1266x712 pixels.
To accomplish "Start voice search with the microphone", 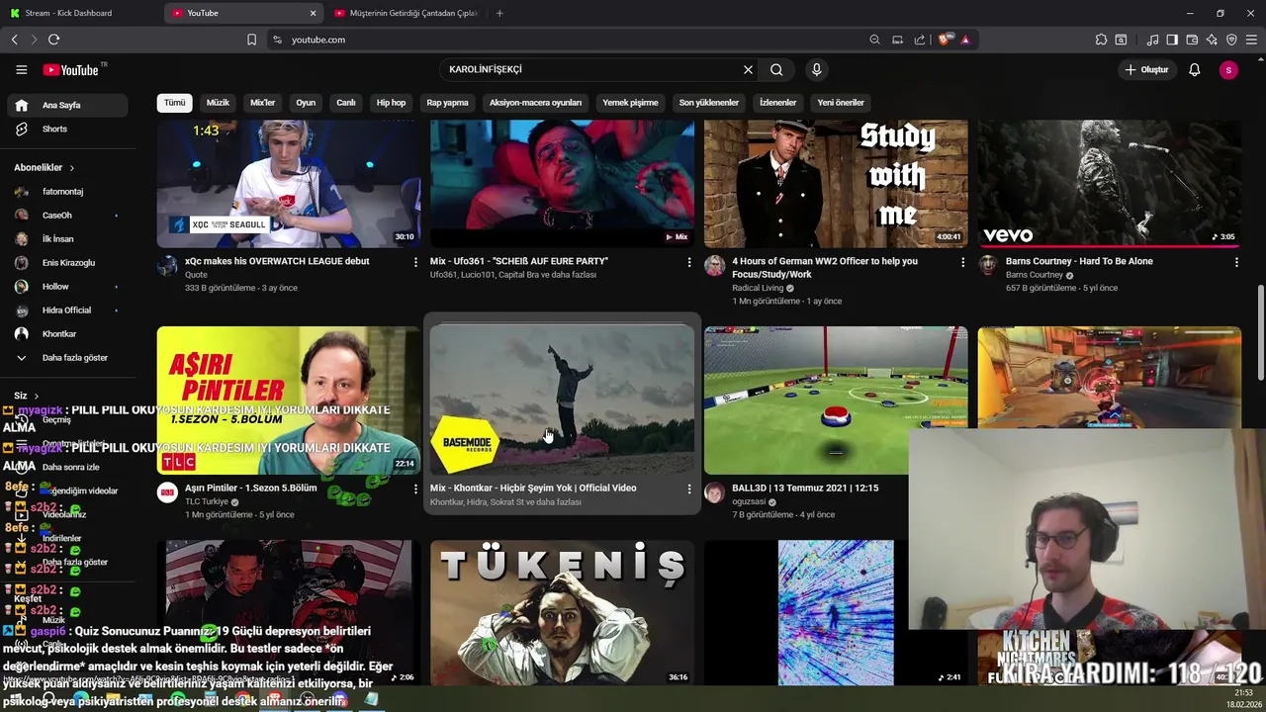I will (x=816, y=69).
